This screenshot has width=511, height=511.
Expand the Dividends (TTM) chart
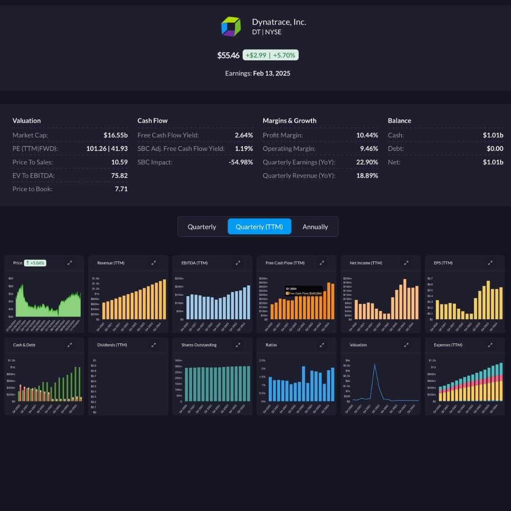[153, 345]
